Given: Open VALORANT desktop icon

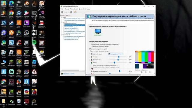Looking at the screenshot, I should (11, 82).
